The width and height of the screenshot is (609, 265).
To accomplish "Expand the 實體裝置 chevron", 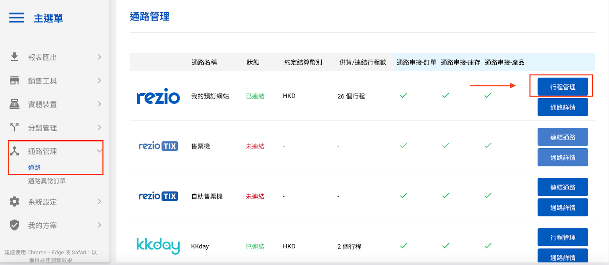I will click(99, 104).
